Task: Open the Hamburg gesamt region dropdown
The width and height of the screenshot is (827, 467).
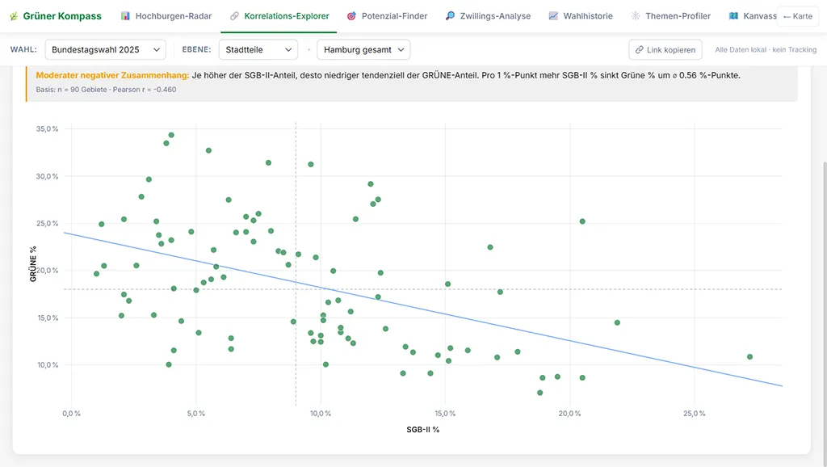Action: (x=363, y=49)
